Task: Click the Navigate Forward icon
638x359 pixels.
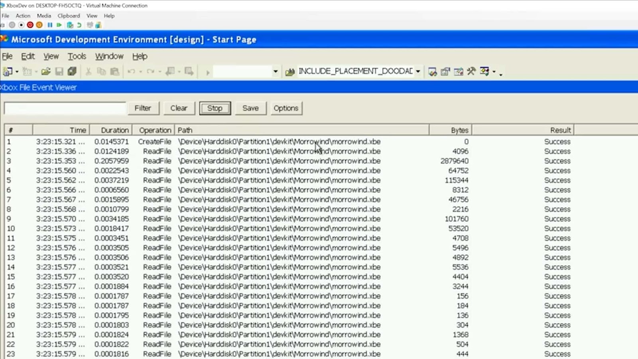Action: coord(189,71)
